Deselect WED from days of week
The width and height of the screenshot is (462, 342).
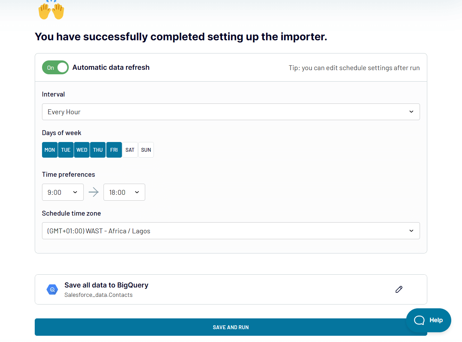pyautogui.click(x=82, y=150)
